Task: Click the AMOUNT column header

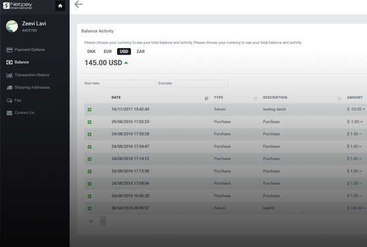Action: coord(355,97)
